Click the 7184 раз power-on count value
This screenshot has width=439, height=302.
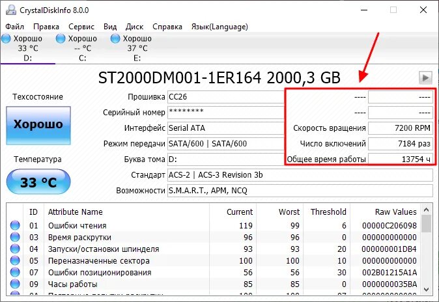(401, 144)
